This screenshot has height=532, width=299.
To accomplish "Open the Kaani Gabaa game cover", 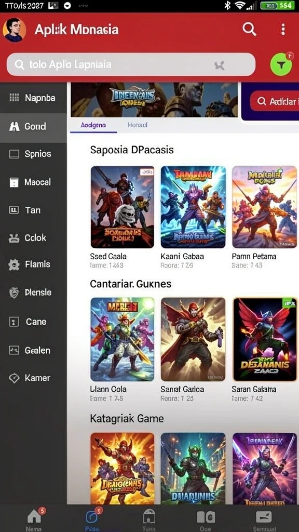I will pos(193,207).
